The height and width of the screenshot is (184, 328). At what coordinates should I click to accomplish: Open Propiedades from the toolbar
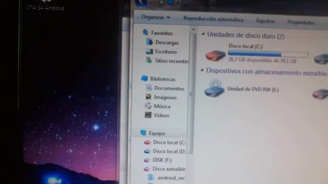301,22
